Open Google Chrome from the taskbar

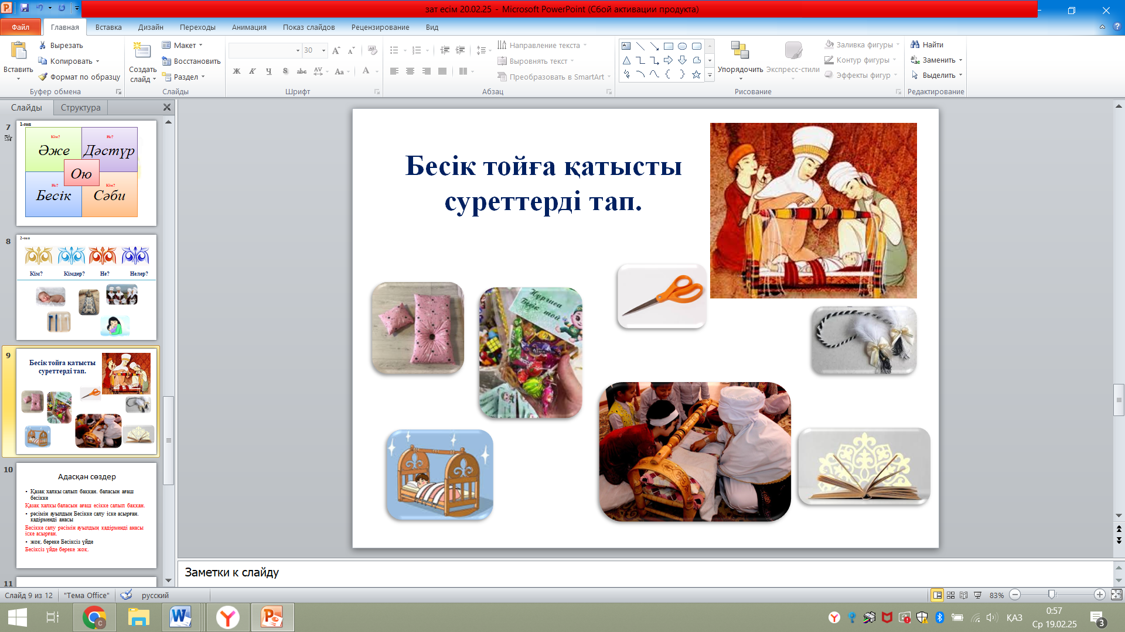94,617
